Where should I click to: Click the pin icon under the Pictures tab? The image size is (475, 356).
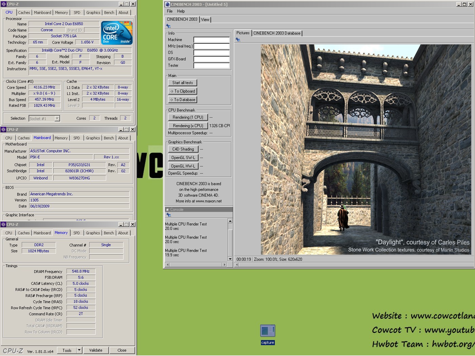click(x=238, y=40)
